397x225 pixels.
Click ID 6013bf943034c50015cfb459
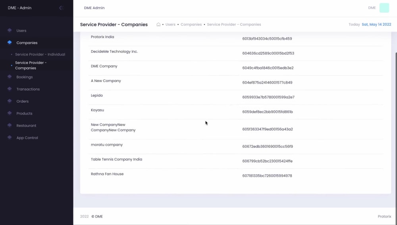(267, 39)
